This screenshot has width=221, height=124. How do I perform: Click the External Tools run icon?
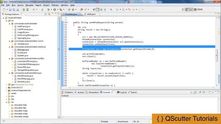click(61, 10)
